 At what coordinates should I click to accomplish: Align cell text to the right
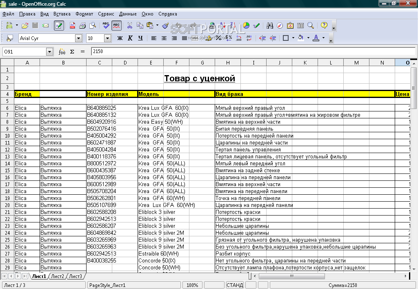(x=174, y=38)
